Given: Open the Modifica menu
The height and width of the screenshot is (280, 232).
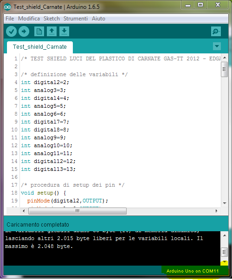Looking at the screenshot, I should coord(29,19).
